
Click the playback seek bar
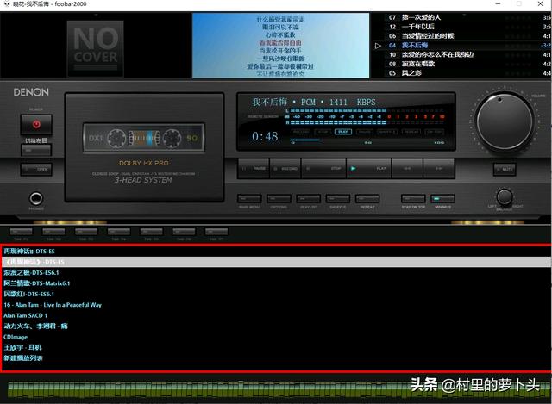point(367,140)
